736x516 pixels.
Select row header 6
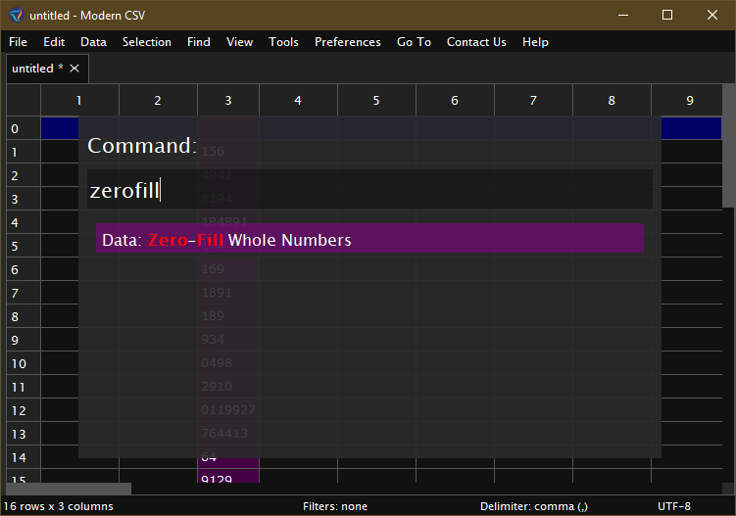[24, 269]
